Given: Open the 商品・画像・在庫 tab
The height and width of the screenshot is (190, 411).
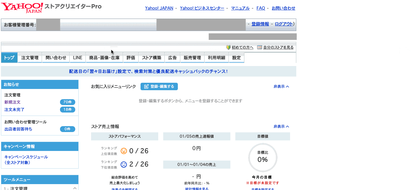Looking at the screenshot, I should point(104,58).
